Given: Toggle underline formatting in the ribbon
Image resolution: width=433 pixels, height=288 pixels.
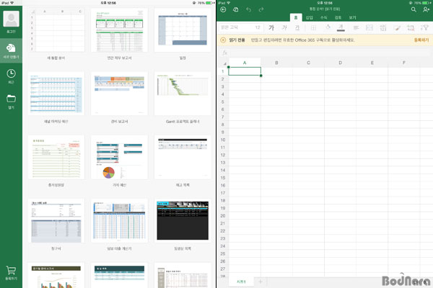Looking at the screenshot, I should pos(297,27).
